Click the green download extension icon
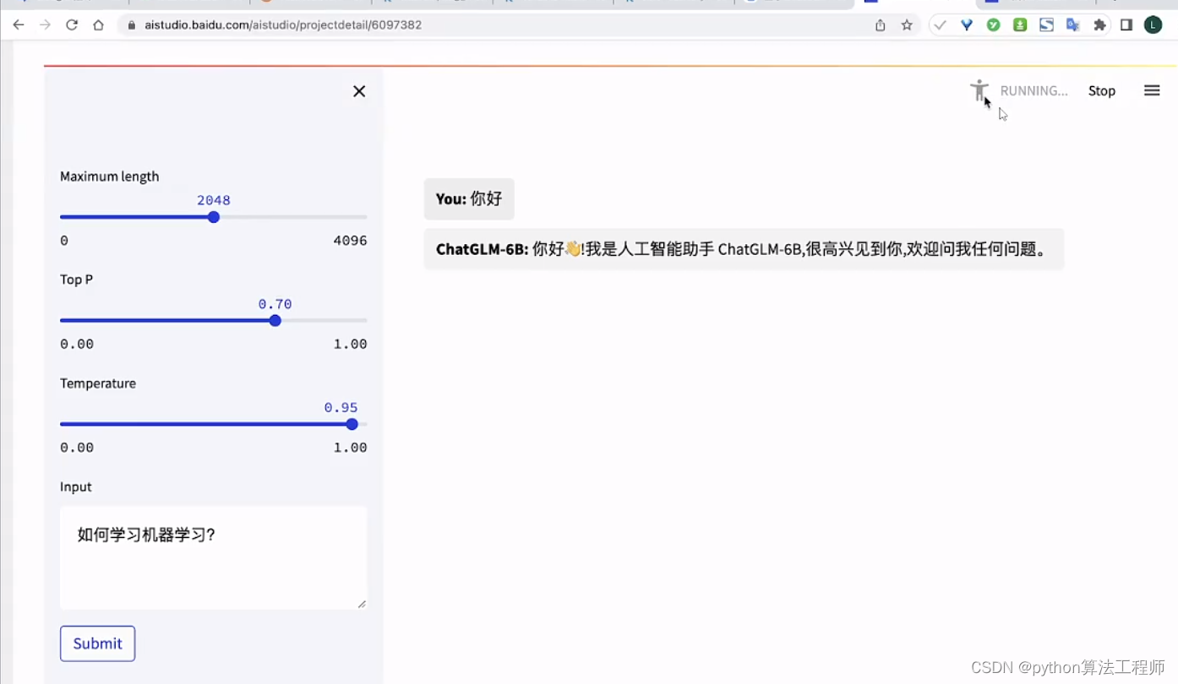 point(1020,25)
